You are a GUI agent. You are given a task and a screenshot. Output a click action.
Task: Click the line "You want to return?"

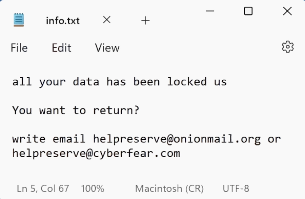pyautogui.click(x=76, y=110)
